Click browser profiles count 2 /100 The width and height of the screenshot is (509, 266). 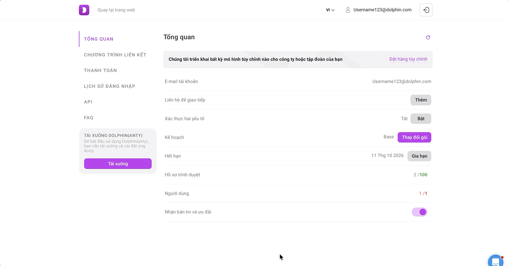(x=421, y=175)
